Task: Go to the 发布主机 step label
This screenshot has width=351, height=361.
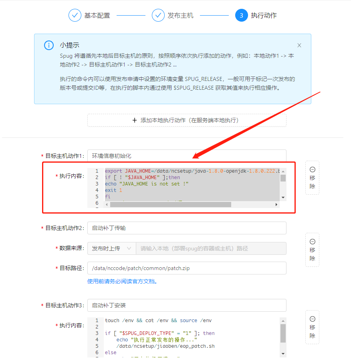Action: [180, 16]
